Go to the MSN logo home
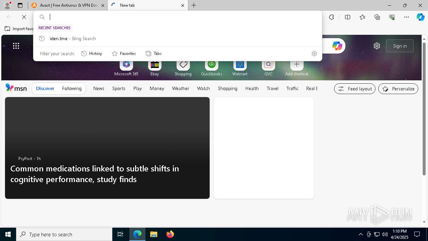The width and height of the screenshot is (428, 241). coord(16,88)
